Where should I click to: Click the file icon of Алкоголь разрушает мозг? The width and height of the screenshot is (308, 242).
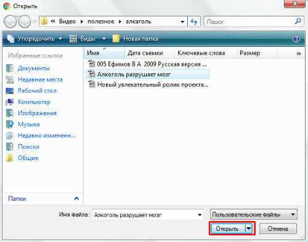[x=92, y=74]
